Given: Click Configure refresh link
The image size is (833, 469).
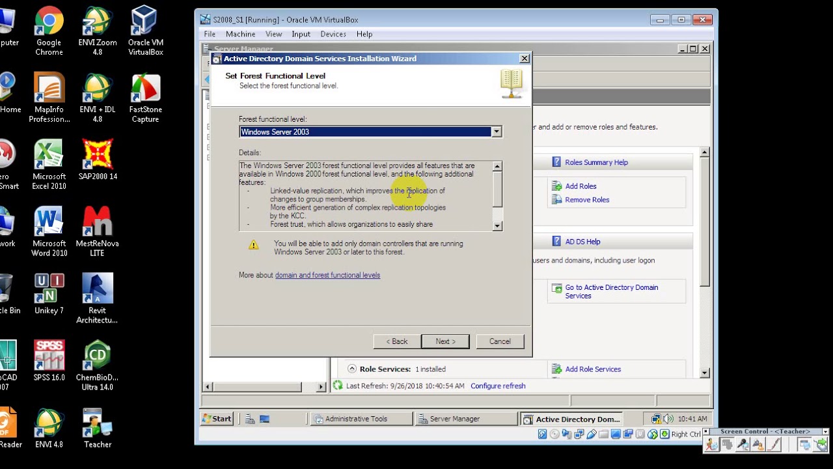Looking at the screenshot, I should (x=498, y=386).
